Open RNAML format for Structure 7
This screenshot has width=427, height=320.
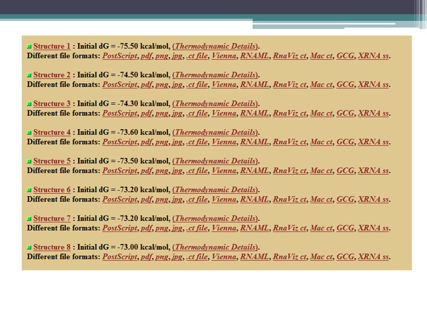coord(254,228)
